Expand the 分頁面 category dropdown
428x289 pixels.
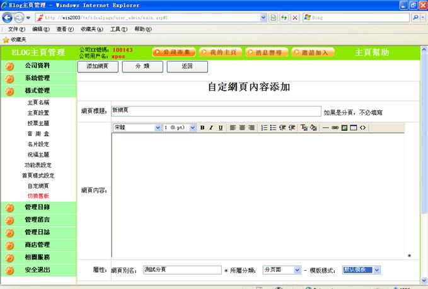[281, 269]
